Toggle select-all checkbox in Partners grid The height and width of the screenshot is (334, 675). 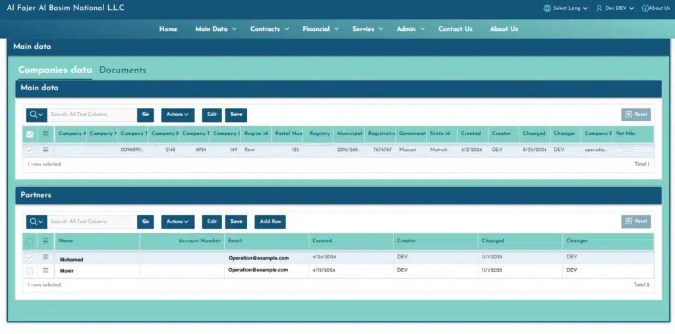tap(30, 242)
